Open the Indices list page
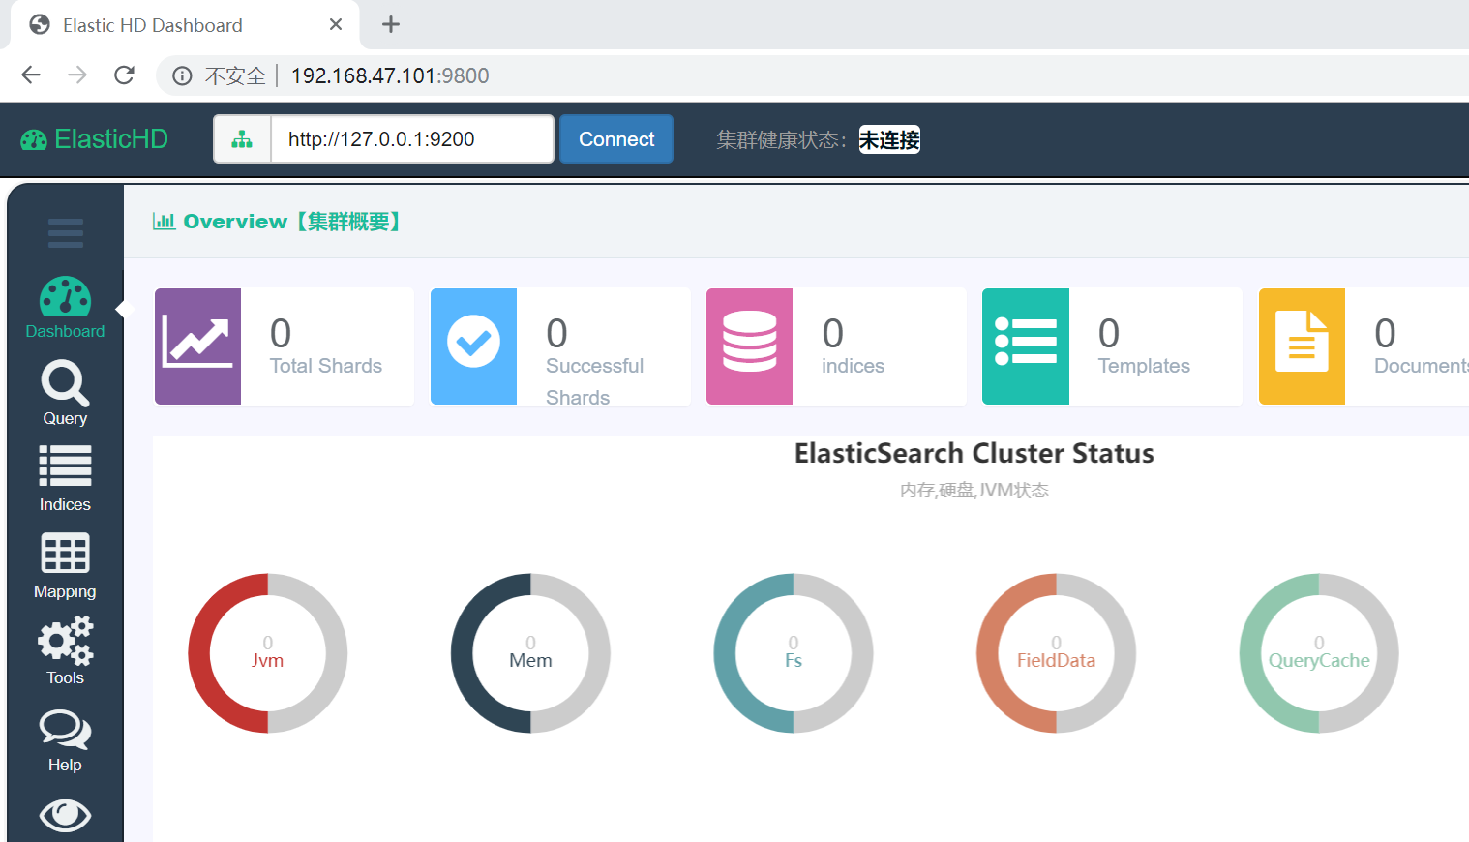Image resolution: width=1469 pixels, height=842 pixels. click(65, 479)
